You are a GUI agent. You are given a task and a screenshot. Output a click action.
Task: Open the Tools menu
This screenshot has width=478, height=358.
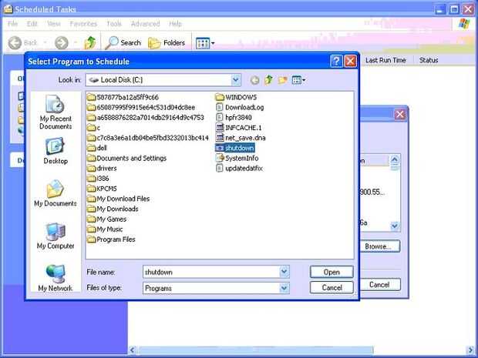click(x=114, y=24)
